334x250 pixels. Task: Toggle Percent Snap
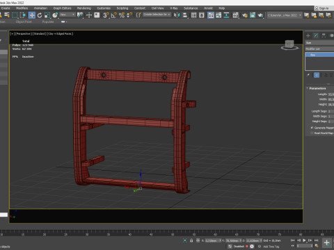pyautogui.click(x=122, y=15)
